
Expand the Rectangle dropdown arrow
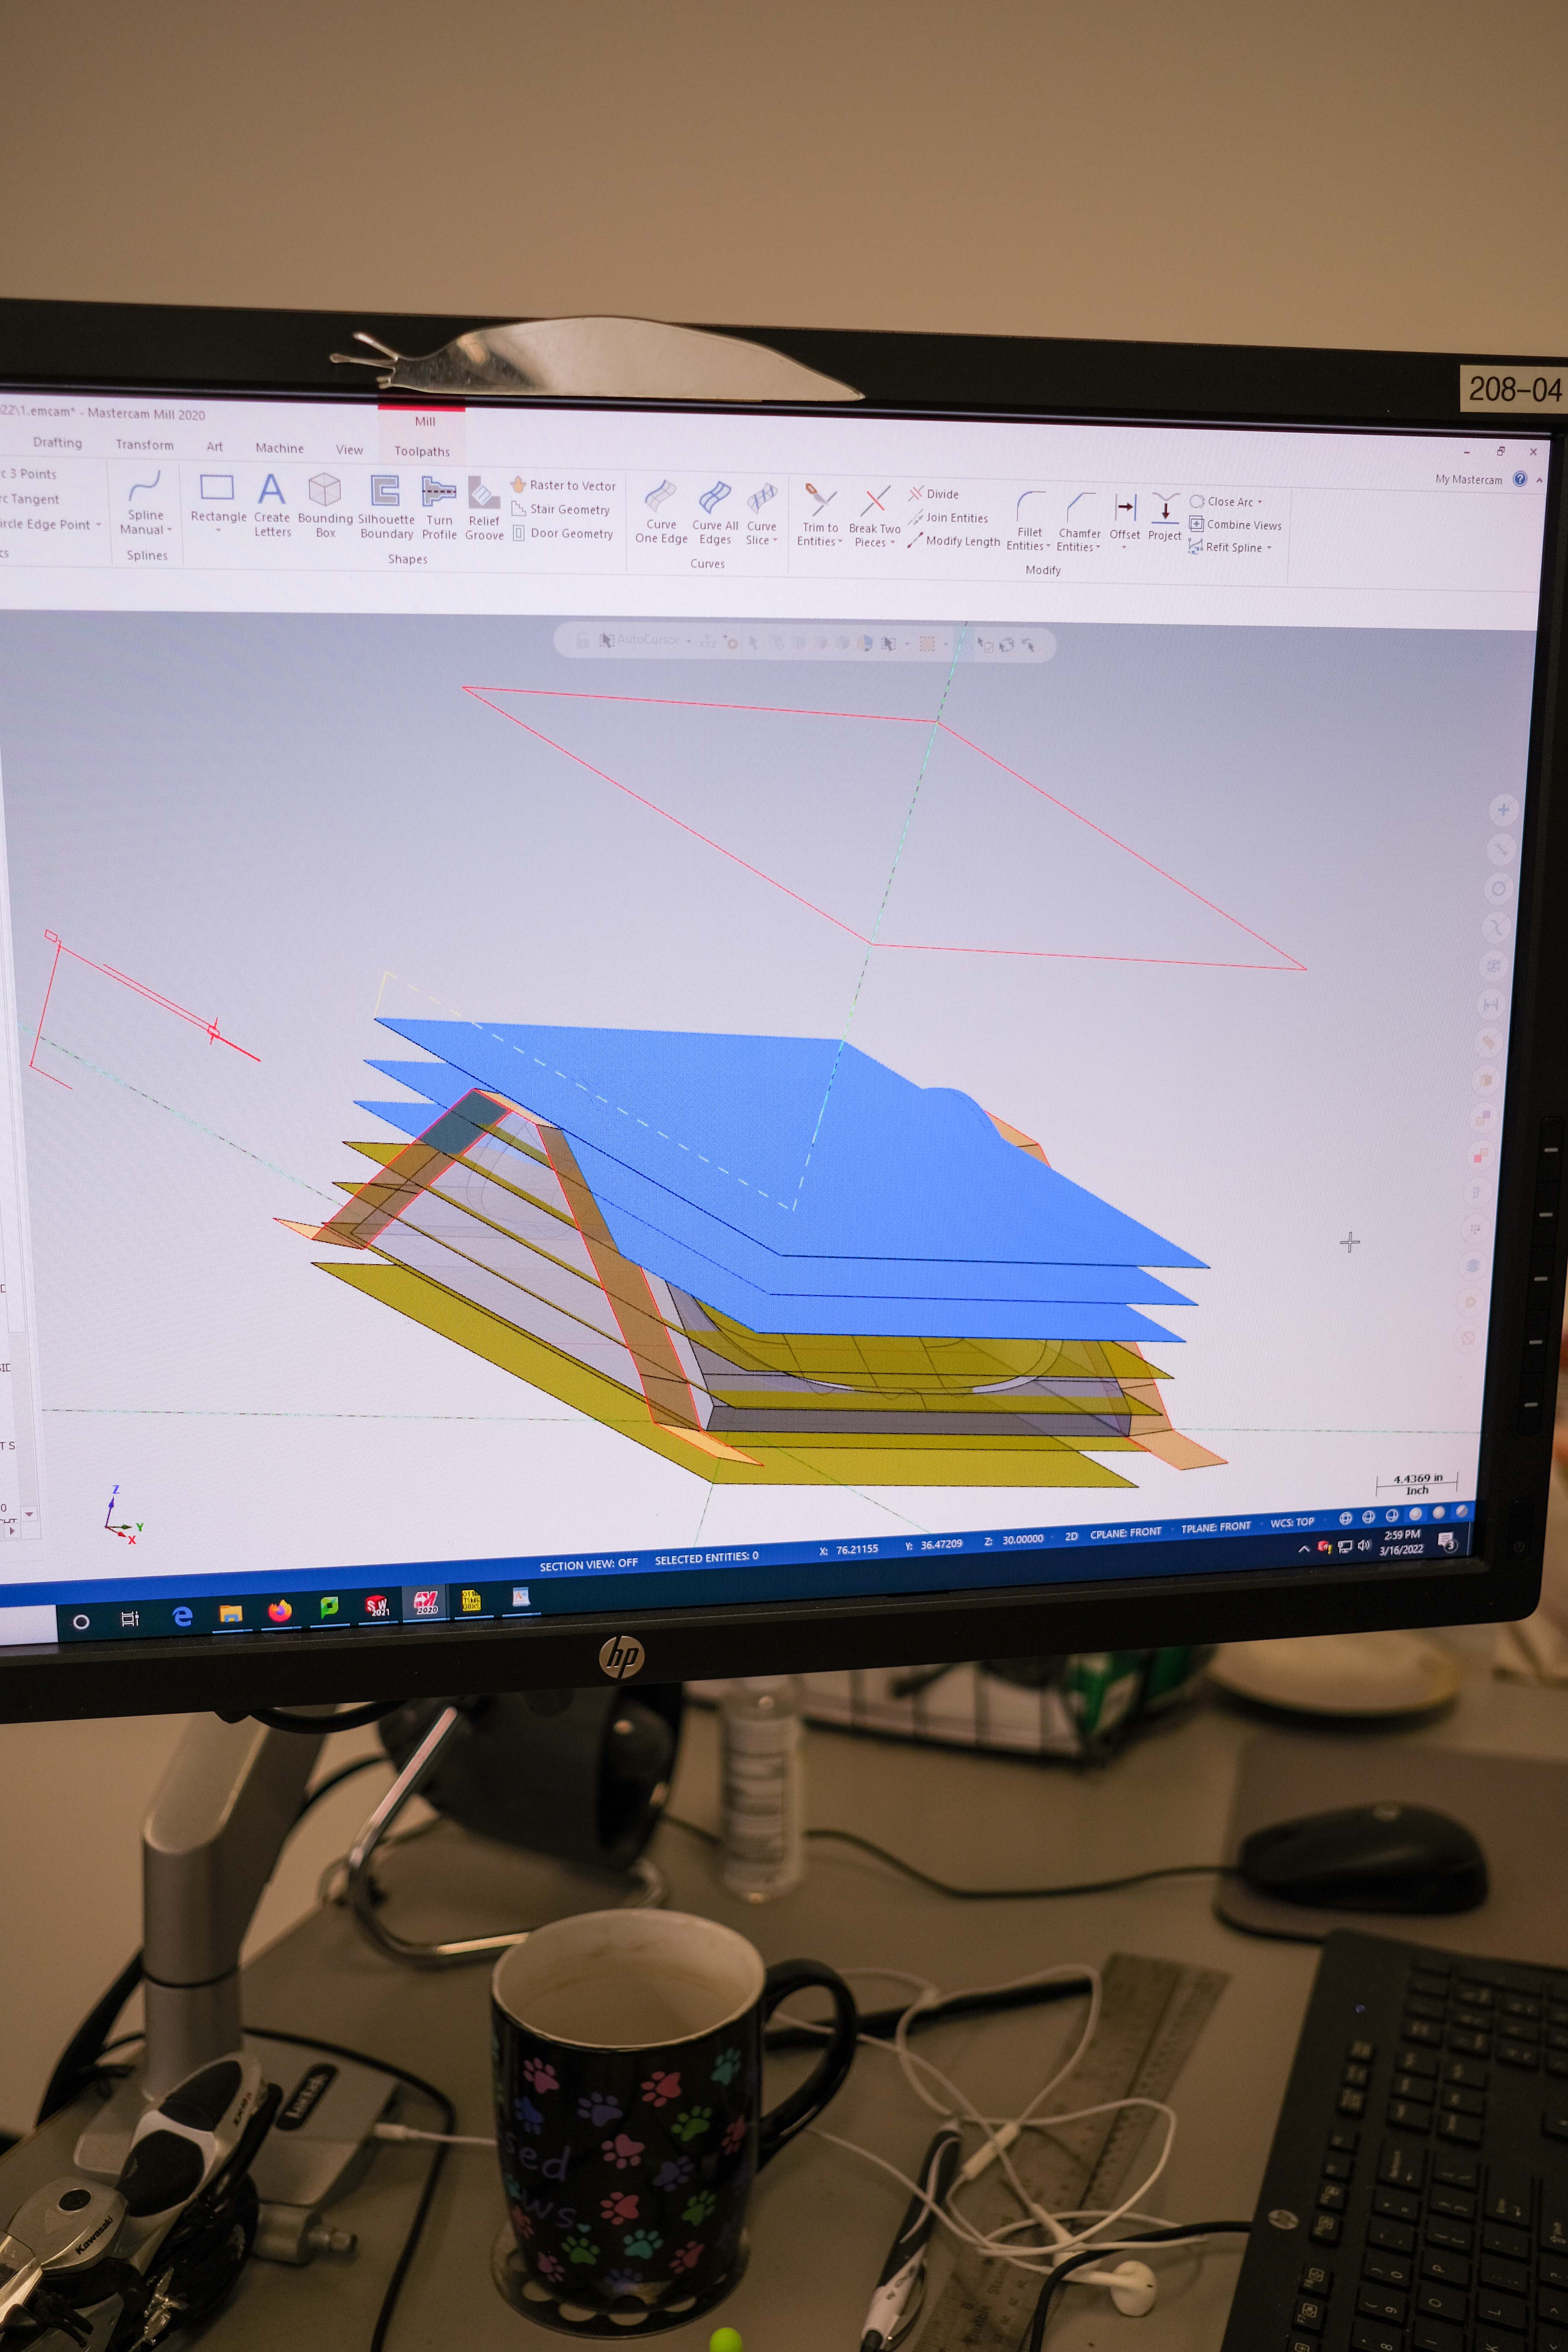pyautogui.click(x=218, y=530)
